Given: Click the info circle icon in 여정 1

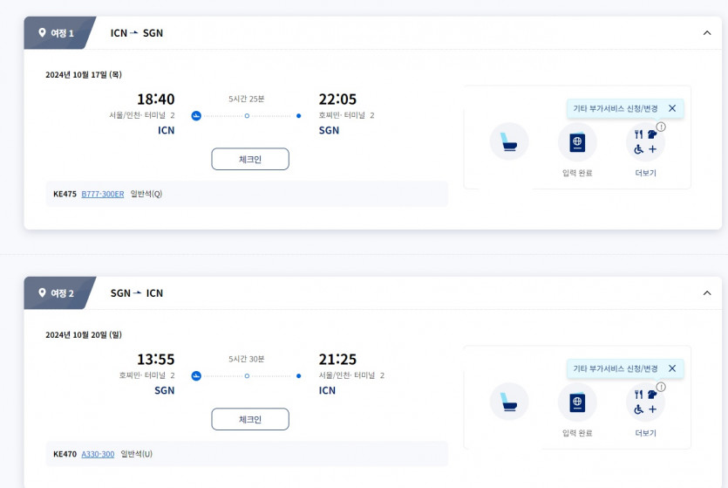Looking at the screenshot, I should 661,127.
